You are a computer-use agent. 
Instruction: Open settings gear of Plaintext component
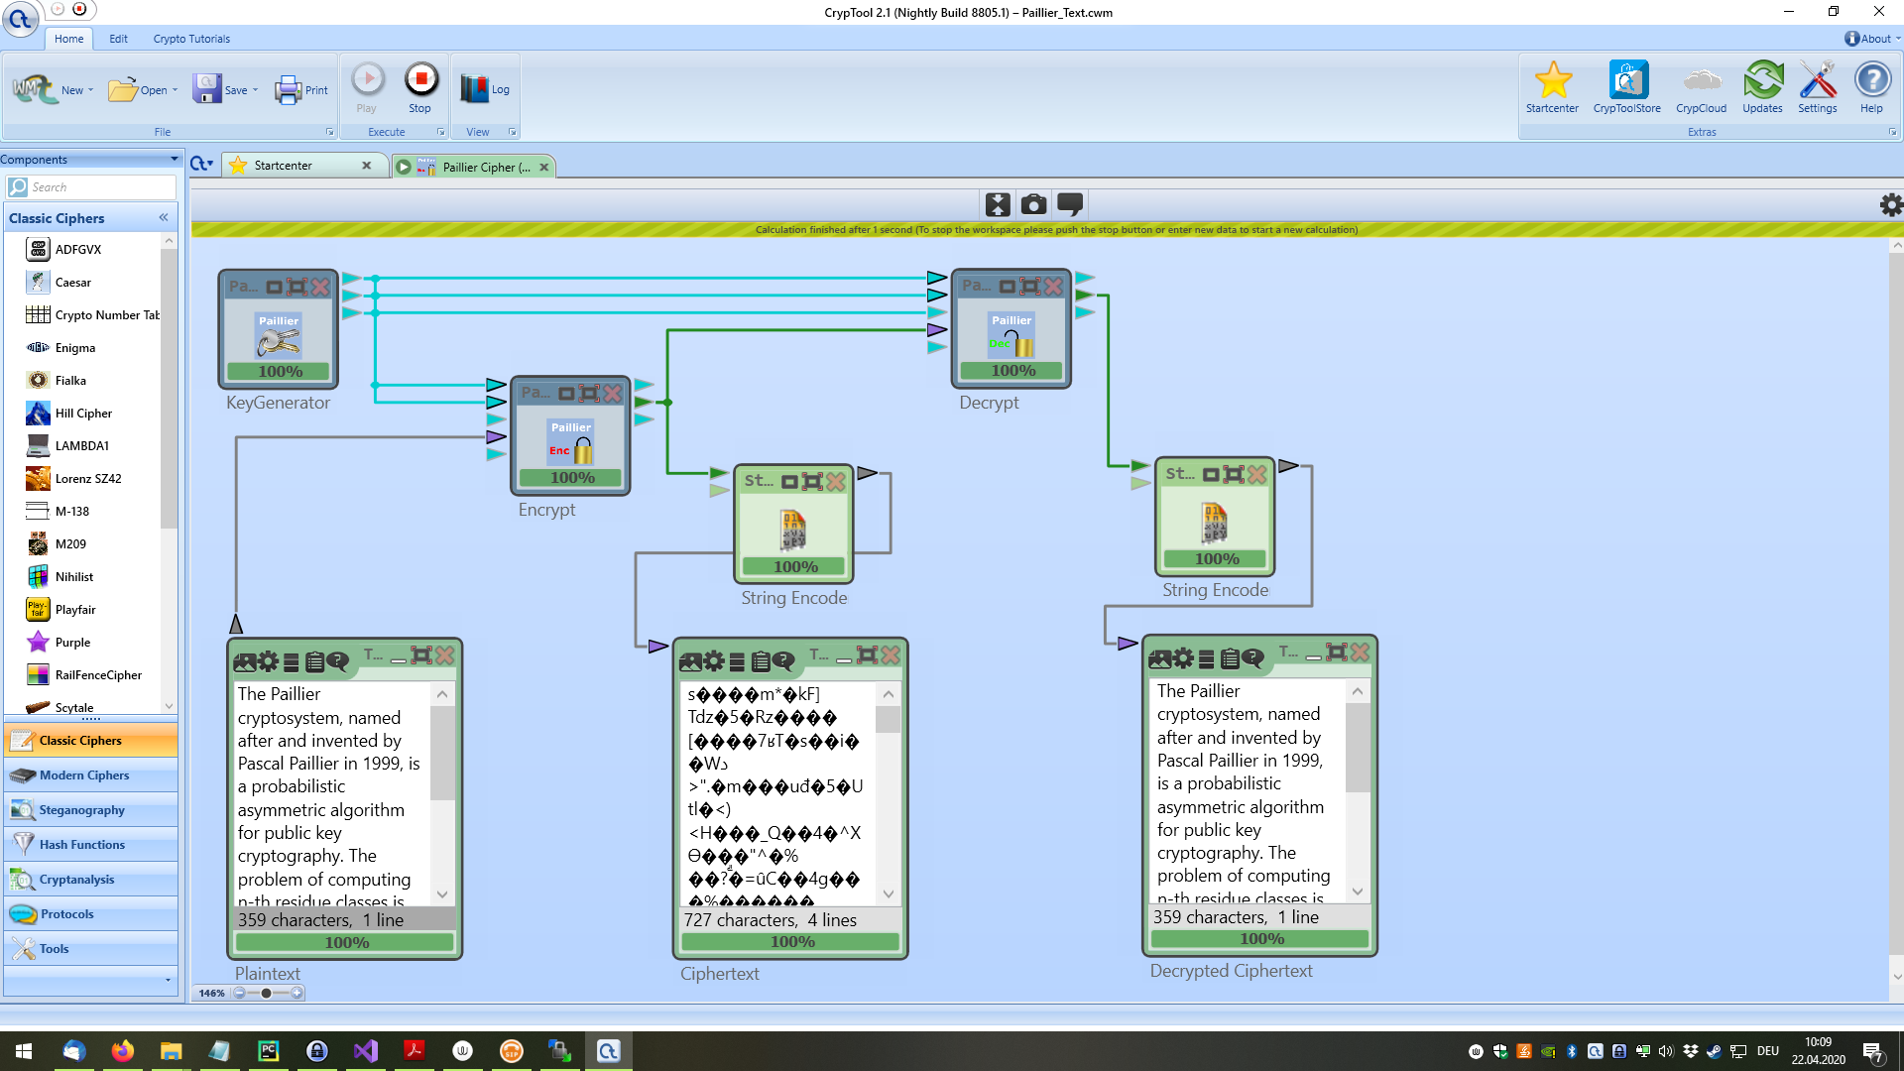coord(269,661)
